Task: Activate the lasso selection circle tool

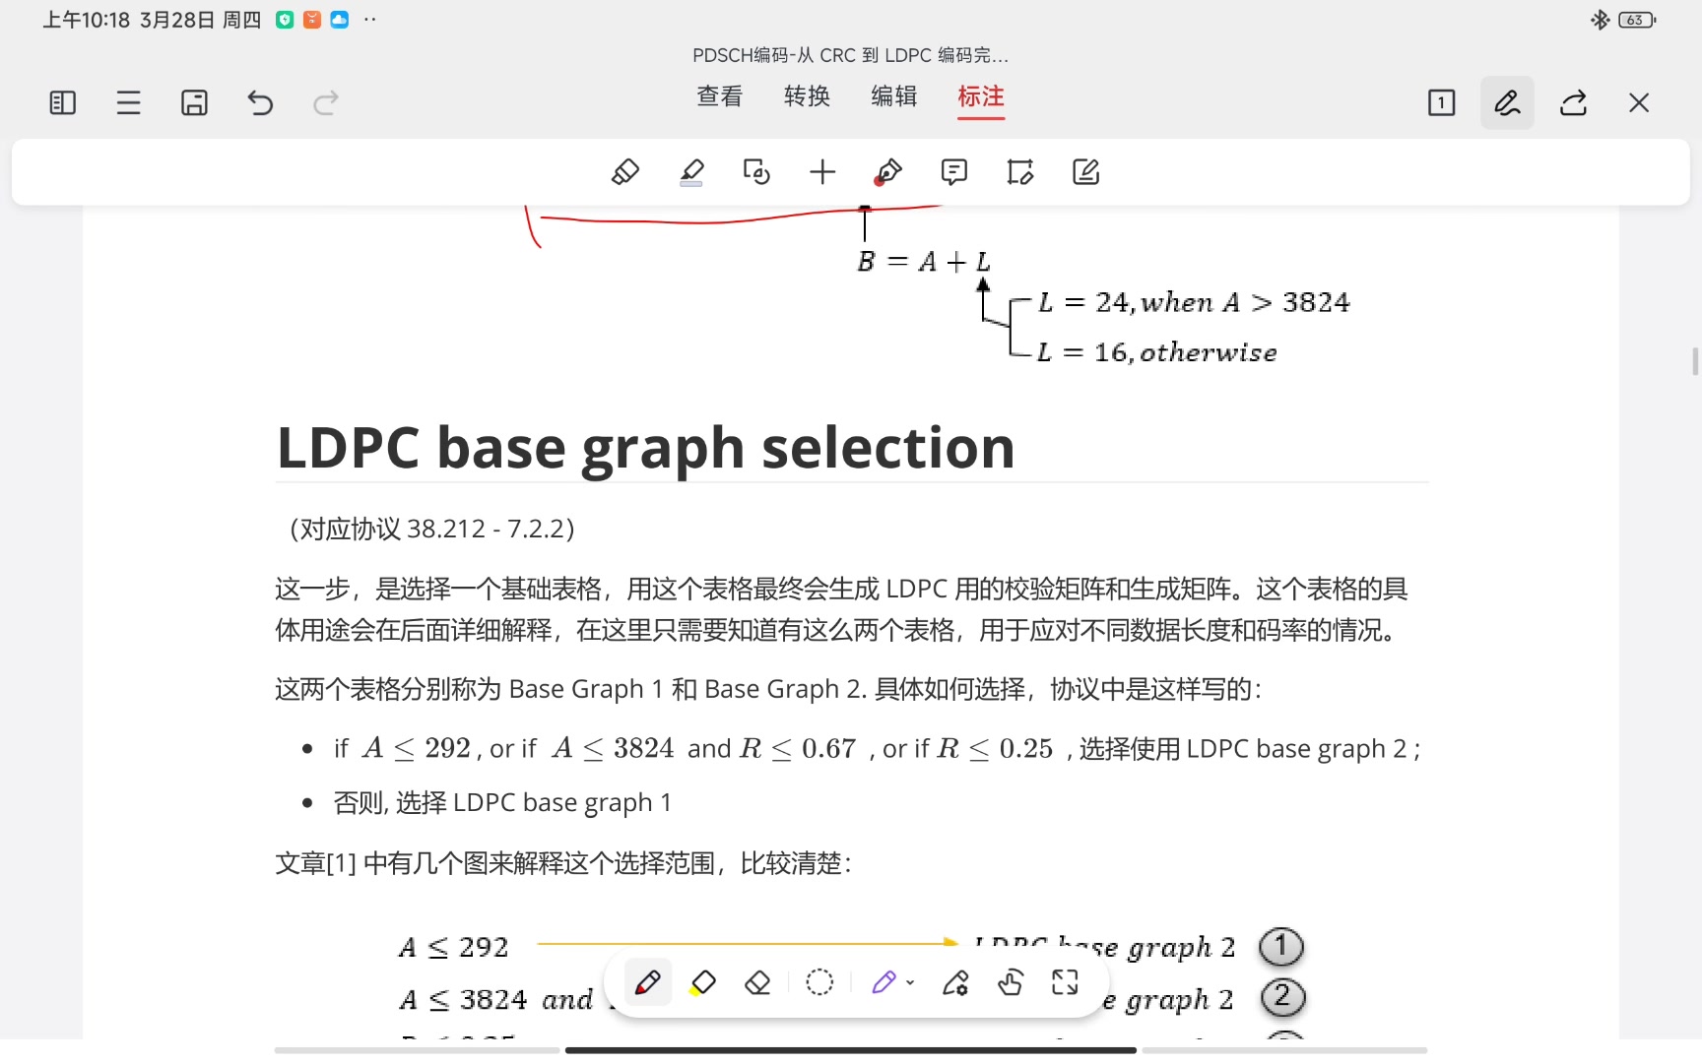Action: pyautogui.click(x=819, y=982)
